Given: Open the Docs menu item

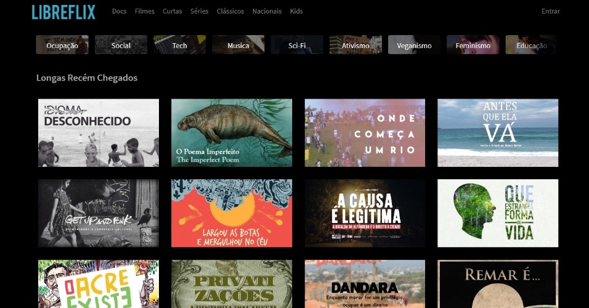Looking at the screenshot, I should (119, 11).
